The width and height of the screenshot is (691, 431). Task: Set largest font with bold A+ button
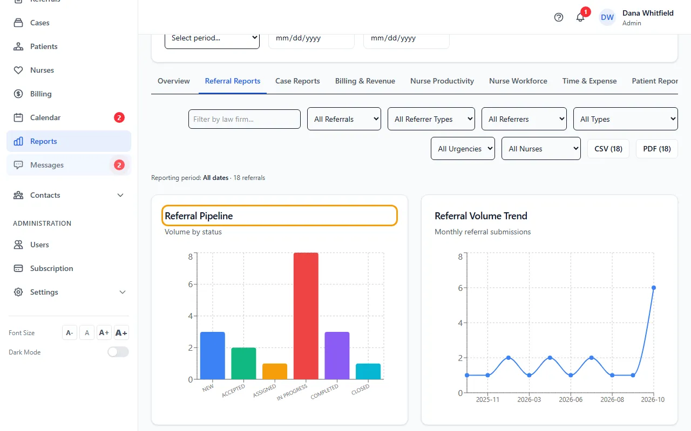tap(121, 333)
